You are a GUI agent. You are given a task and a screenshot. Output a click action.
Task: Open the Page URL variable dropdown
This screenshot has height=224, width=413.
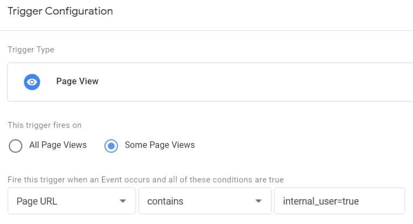click(x=72, y=201)
